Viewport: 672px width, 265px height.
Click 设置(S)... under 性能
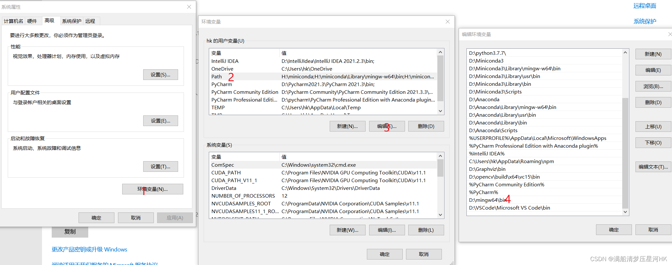point(160,74)
